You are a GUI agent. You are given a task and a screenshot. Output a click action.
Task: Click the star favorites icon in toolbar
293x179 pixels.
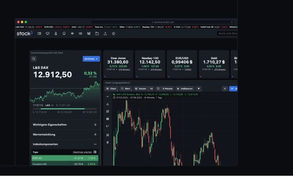(113, 34)
